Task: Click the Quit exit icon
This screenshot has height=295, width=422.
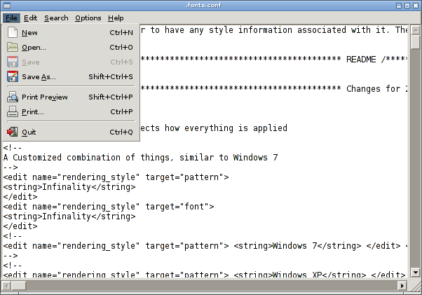Action: [13, 132]
